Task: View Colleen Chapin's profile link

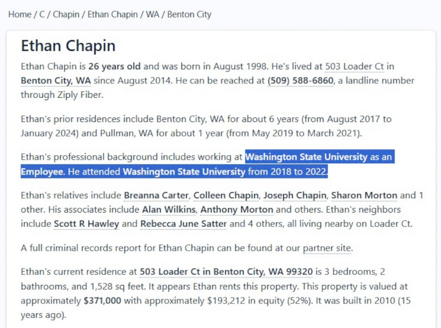Action: coord(226,195)
